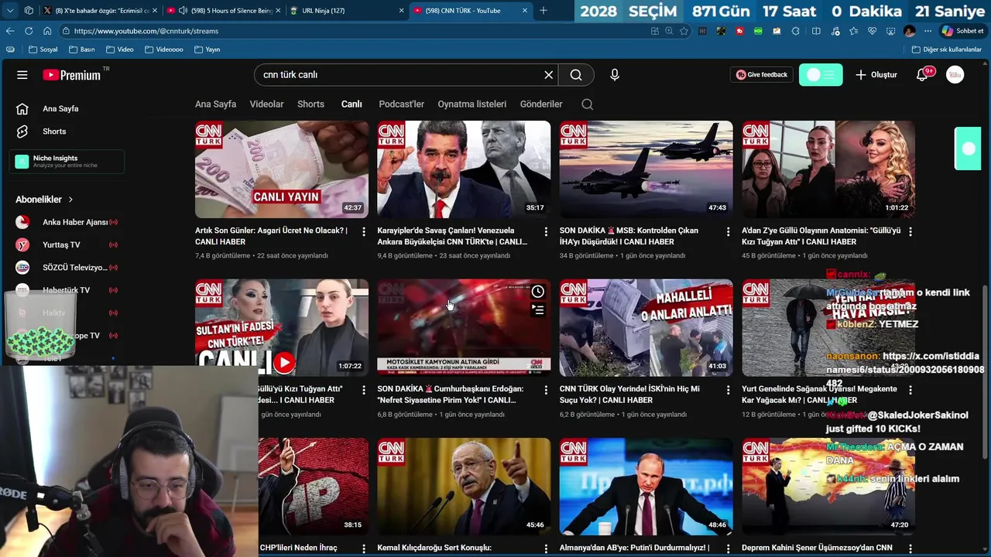Open Copilot Sohbet et button
The width and height of the screenshot is (991, 557).
962,31
